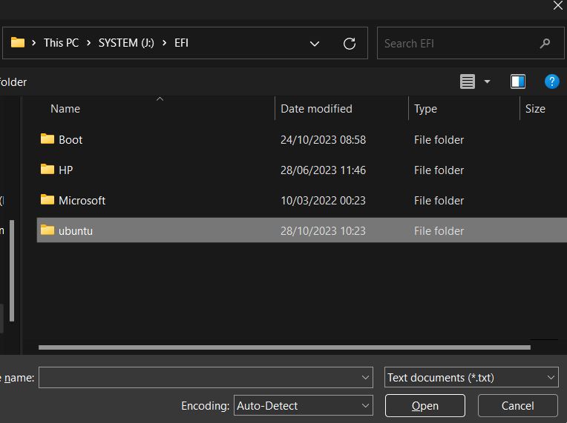Select the HP folder icon
This screenshot has height=423, width=567.
pos(47,169)
